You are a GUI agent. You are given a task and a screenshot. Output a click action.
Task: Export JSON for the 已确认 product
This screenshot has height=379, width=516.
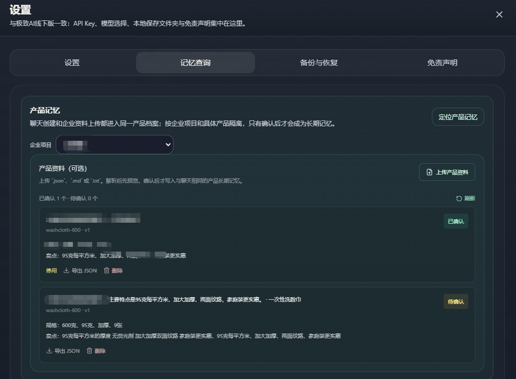(x=80, y=270)
